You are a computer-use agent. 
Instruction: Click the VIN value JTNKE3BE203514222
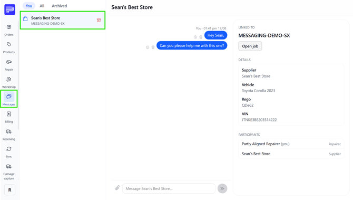point(259,120)
